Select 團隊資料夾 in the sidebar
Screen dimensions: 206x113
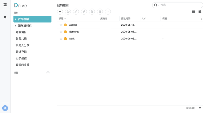pyautogui.click(x=32, y=26)
